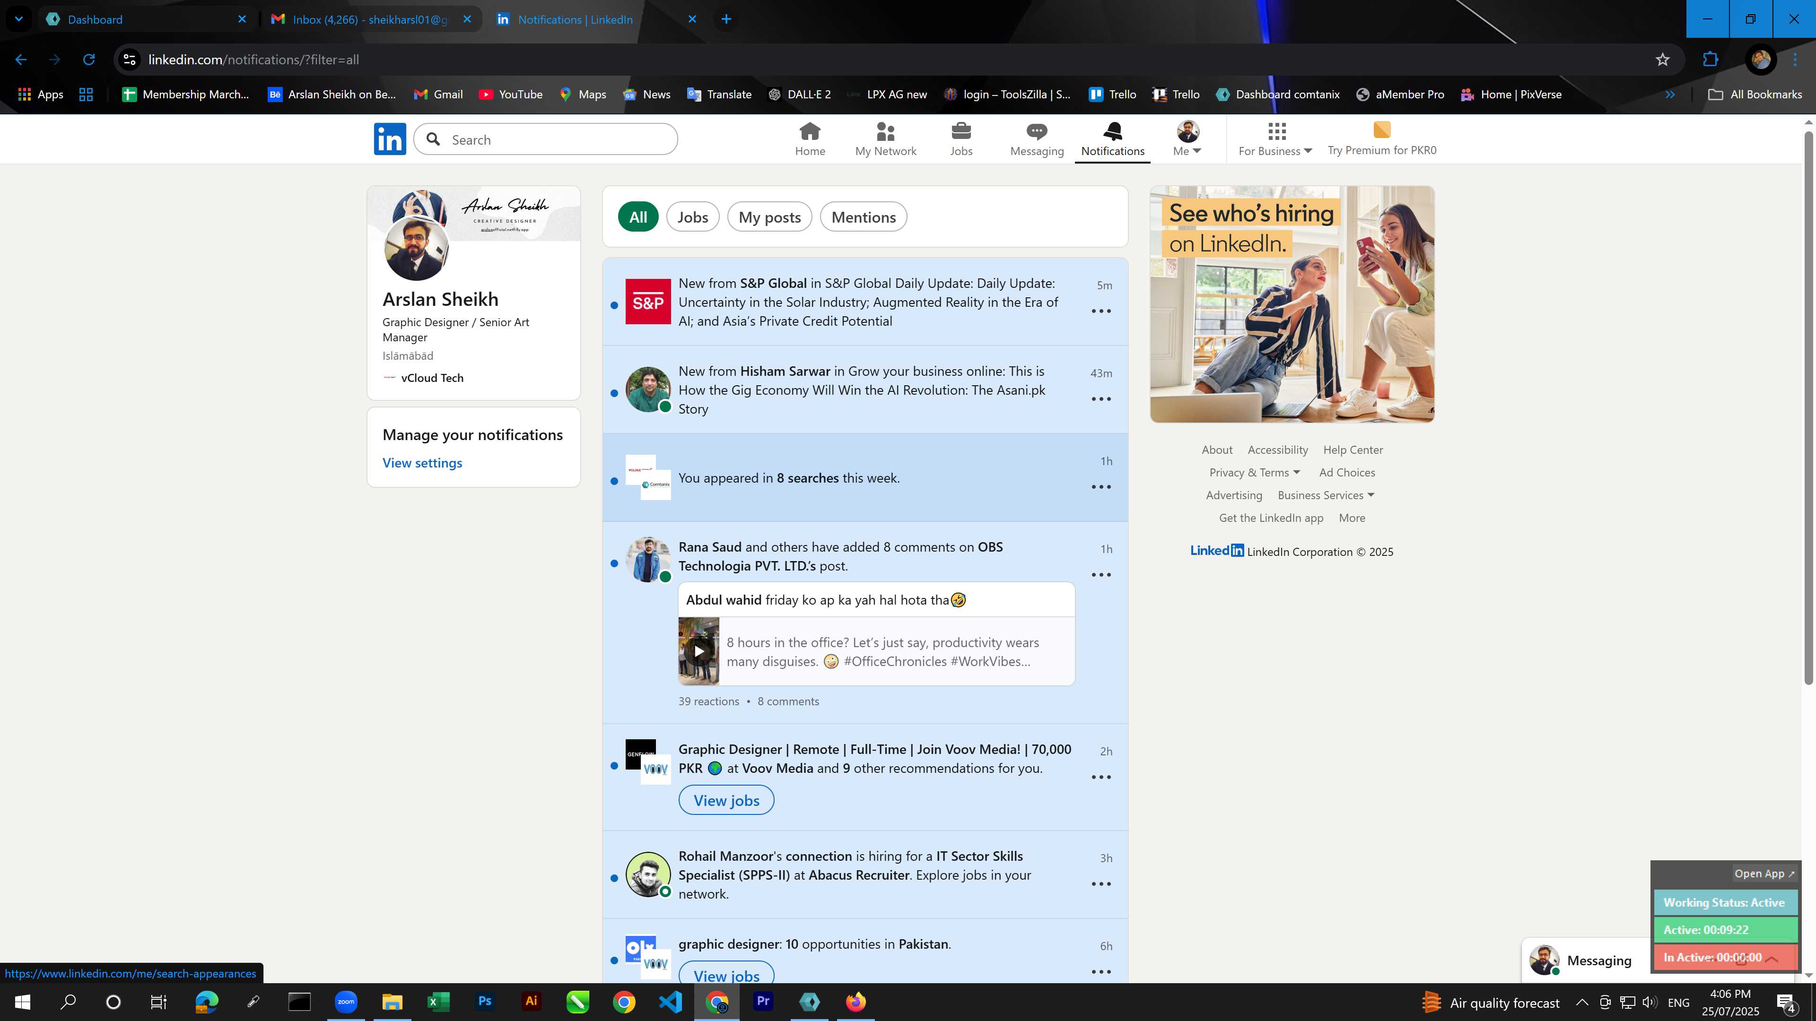Open options for Rana Saud notification

tap(1101, 575)
